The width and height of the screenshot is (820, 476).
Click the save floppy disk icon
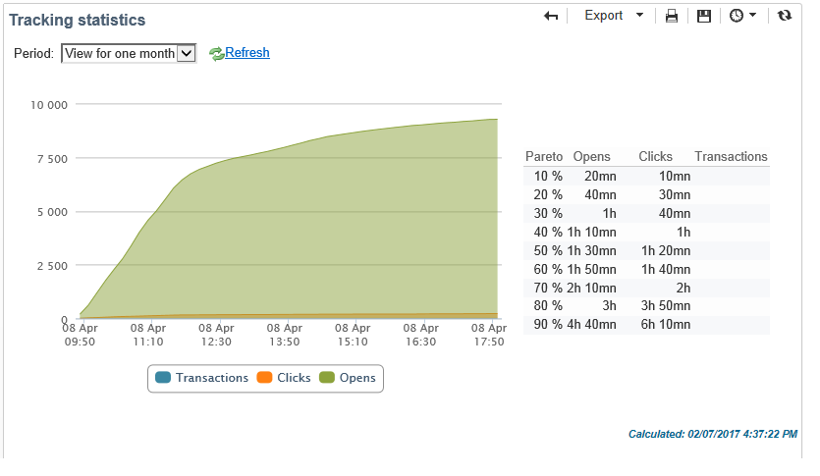point(704,17)
